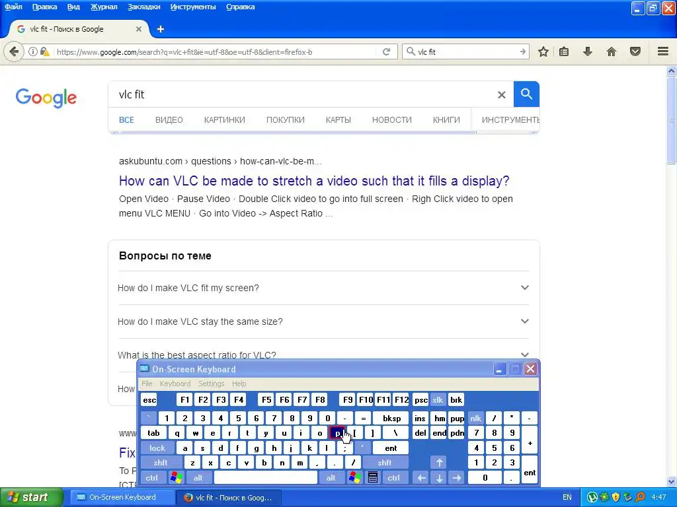
Task: Open Журнал menu in Firefox
Action: (x=104, y=7)
